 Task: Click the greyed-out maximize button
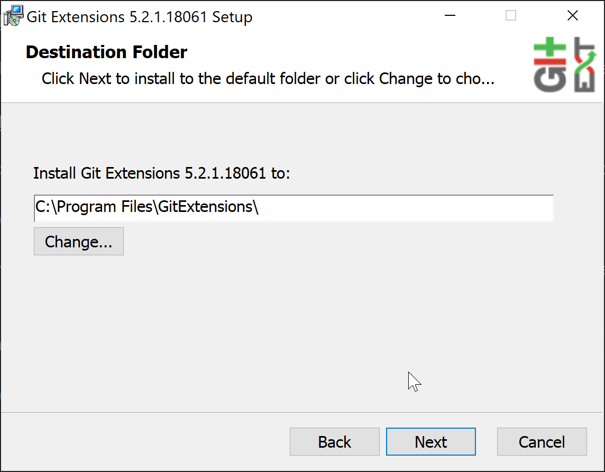(511, 16)
